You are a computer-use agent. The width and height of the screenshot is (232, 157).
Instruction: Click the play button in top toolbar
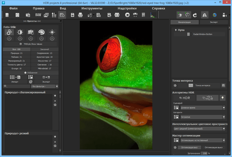(x=127, y=15)
